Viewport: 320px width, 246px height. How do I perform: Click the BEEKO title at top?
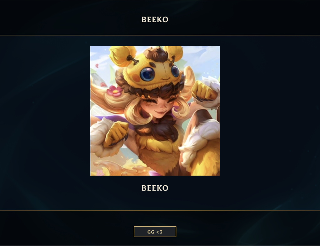(155, 20)
